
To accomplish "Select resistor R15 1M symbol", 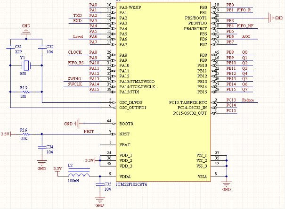I will pyautogui.click(x=26, y=92).
